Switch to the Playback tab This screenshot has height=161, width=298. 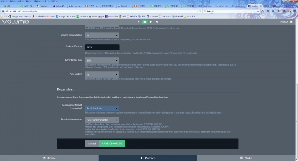[x=148, y=158]
